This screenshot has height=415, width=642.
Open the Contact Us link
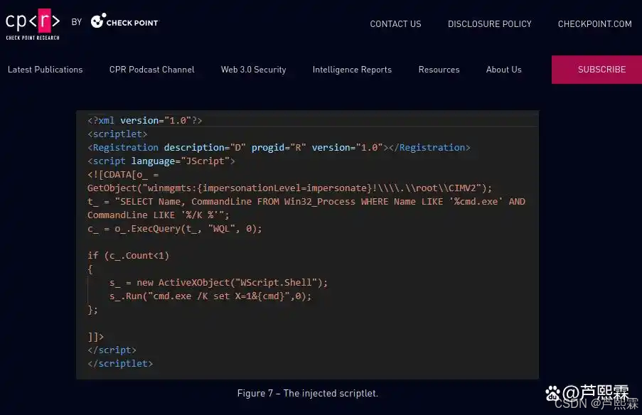tap(395, 24)
